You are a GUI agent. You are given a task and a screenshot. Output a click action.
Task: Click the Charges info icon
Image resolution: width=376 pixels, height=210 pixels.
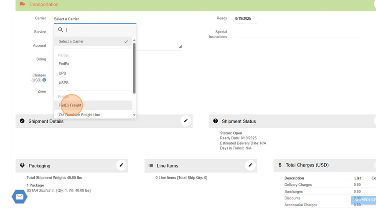point(44,80)
